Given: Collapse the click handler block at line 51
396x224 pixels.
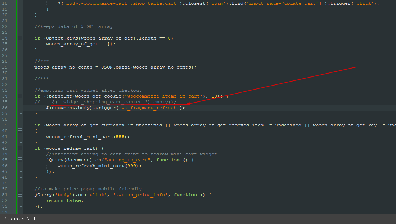Looking at the screenshot, I should pos(20,195).
